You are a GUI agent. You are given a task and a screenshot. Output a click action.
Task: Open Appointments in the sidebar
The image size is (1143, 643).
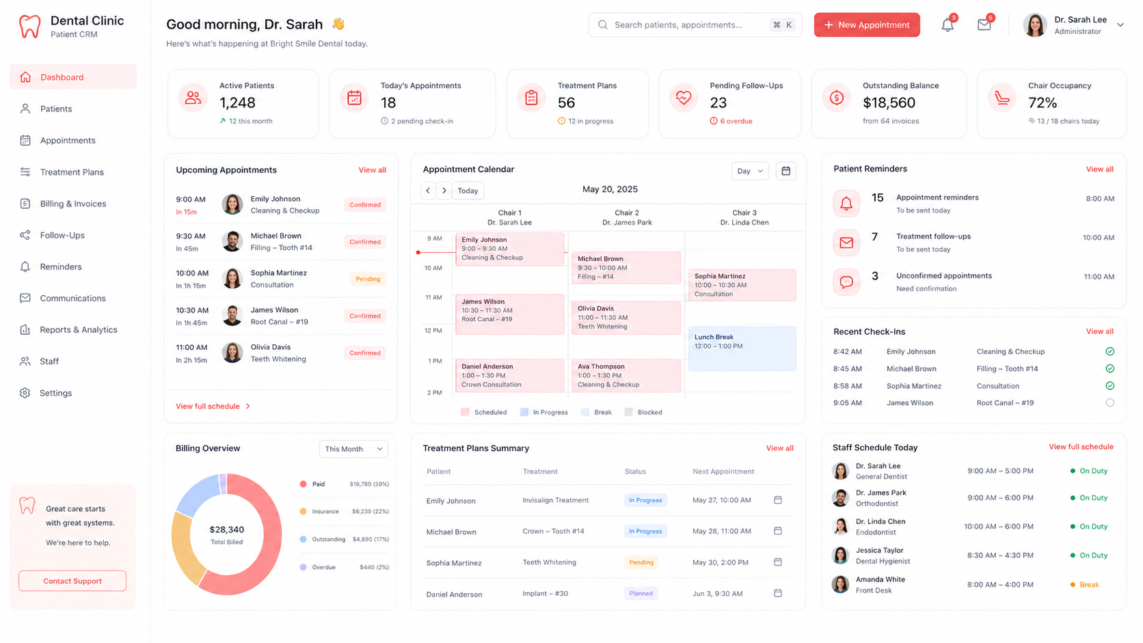[x=73, y=140]
